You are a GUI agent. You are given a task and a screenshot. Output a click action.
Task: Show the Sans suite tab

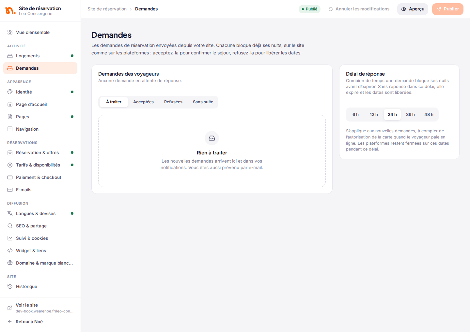(x=203, y=102)
